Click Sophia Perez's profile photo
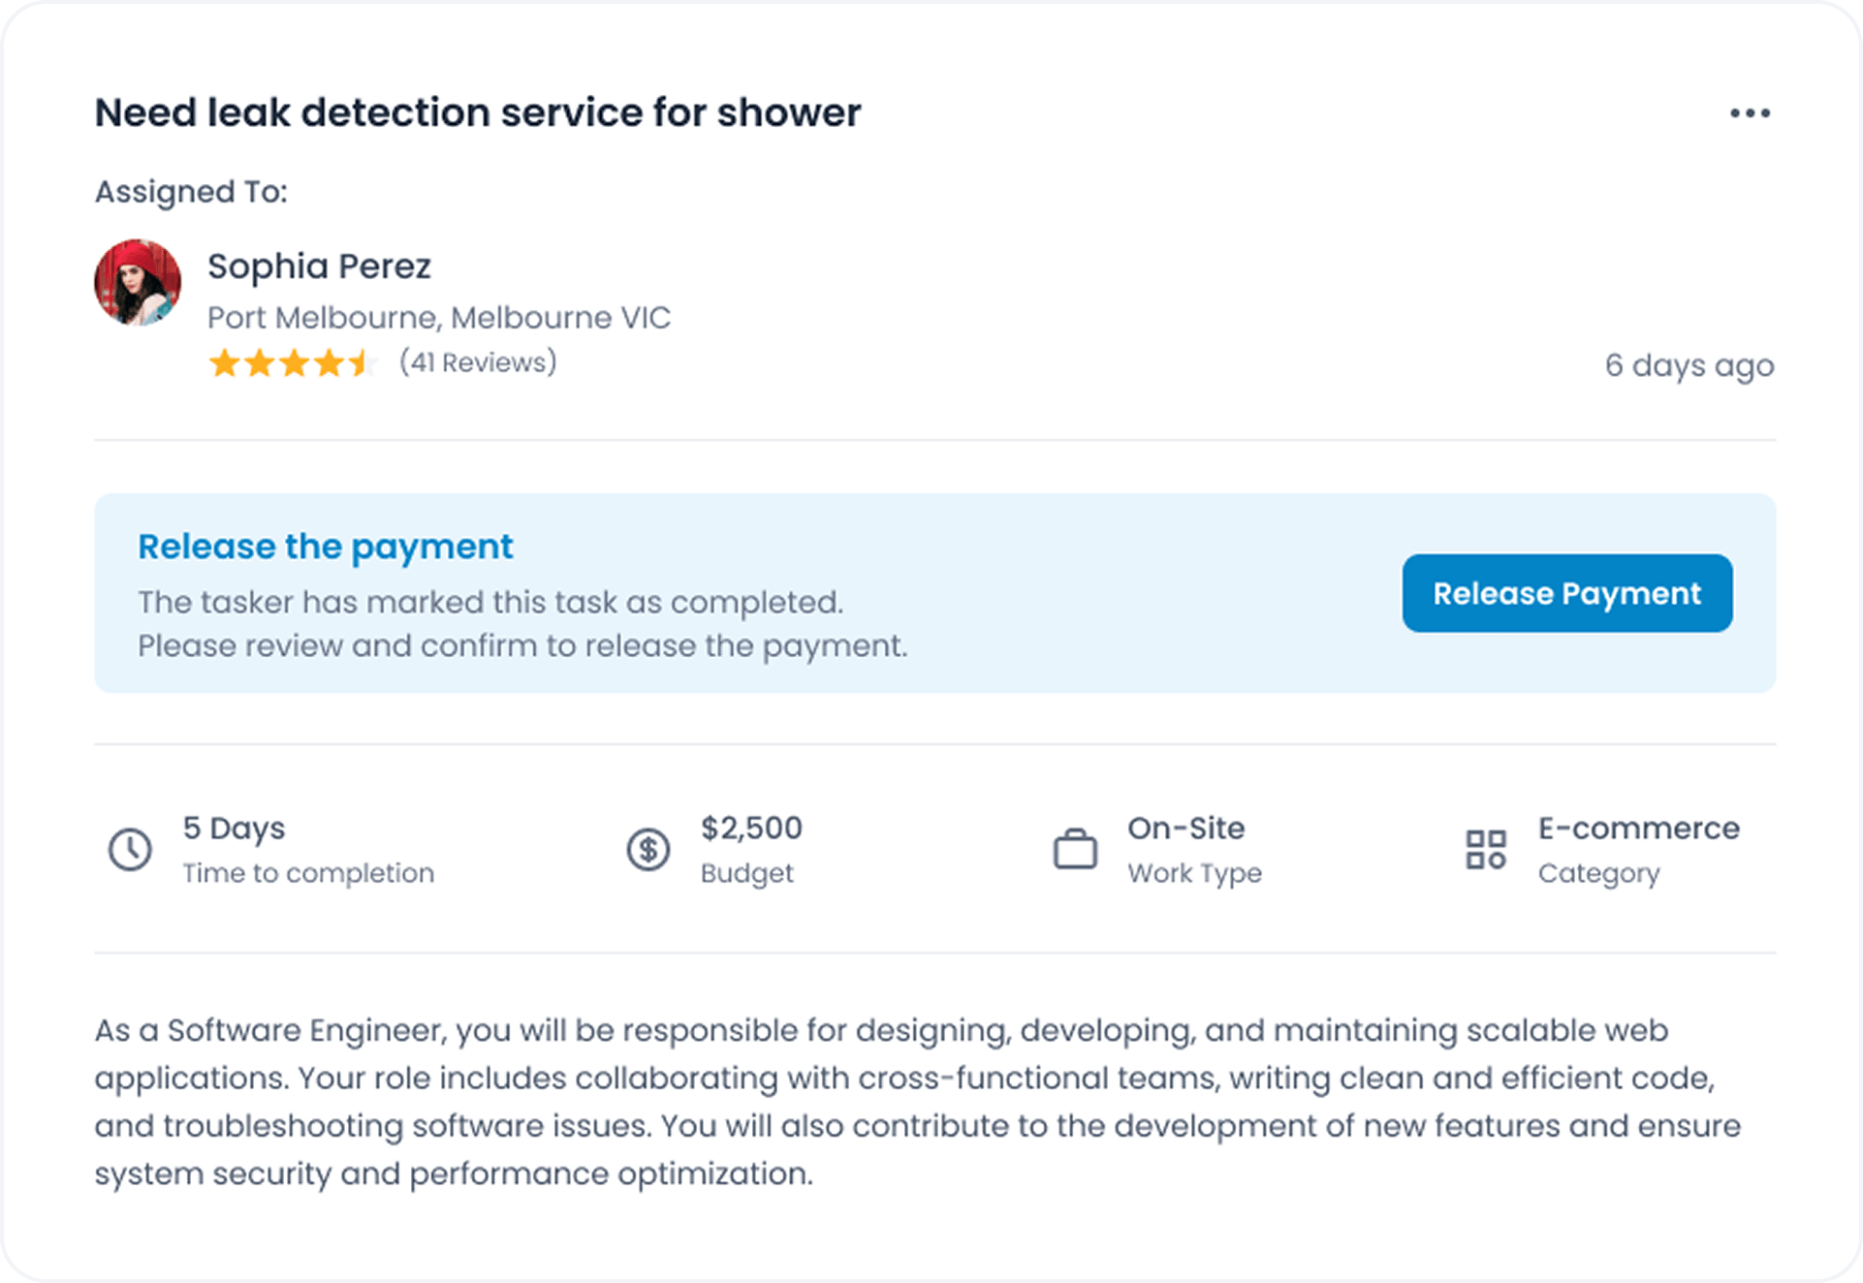The height and width of the screenshot is (1283, 1863). click(138, 282)
